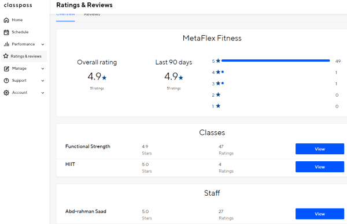View Functional Strength class ratings
The width and height of the screenshot is (347, 224).
pos(320,149)
